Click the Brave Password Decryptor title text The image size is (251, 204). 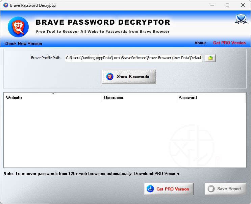pyautogui.click(x=33, y=5)
